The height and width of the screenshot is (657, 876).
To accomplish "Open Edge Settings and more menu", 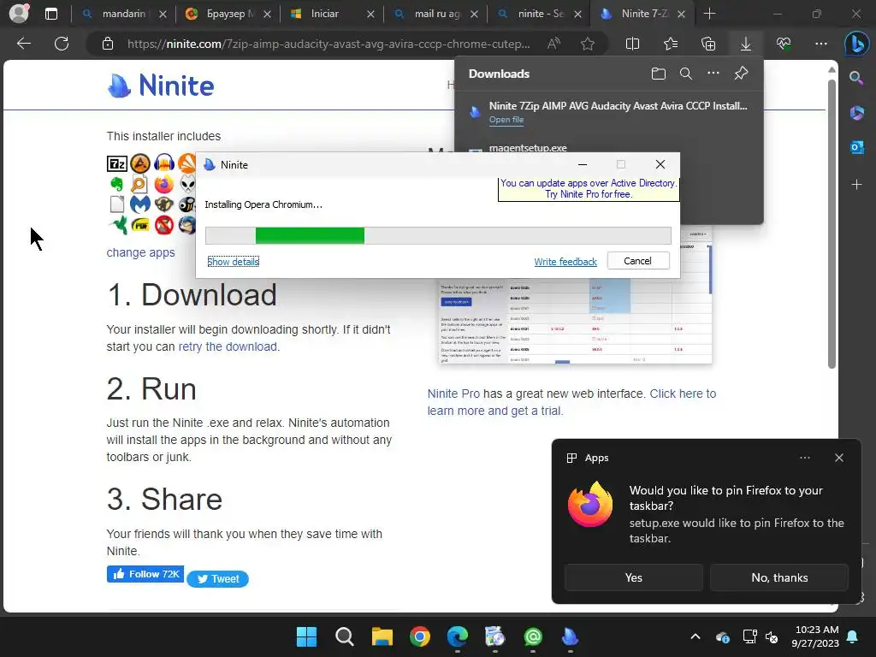I will point(820,44).
